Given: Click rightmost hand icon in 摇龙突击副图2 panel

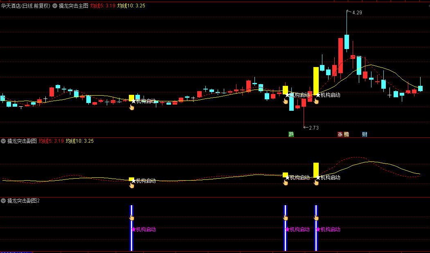Looking at the screenshot, I should [316, 217].
